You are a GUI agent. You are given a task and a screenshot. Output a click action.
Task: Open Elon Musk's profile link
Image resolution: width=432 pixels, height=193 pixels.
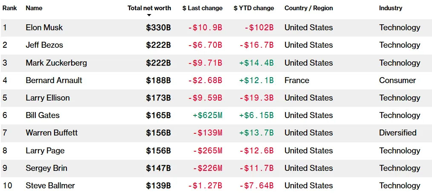pyautogui.click(x=44, y=28)
